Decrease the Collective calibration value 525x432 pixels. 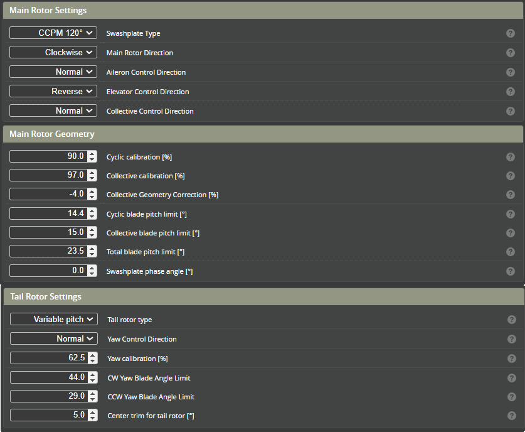[x=92, y=178]
